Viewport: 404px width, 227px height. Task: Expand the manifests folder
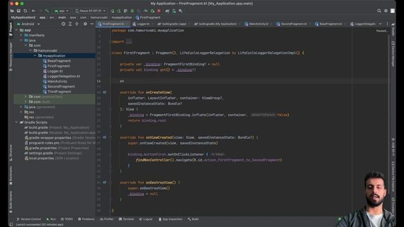pos(21,35)
